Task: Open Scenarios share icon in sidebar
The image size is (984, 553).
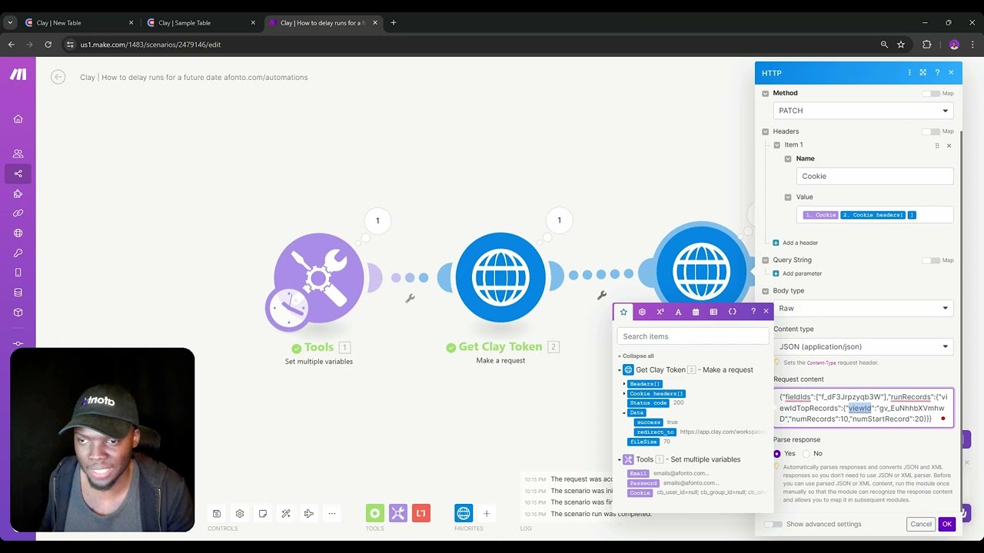Action: pos(18,174)
